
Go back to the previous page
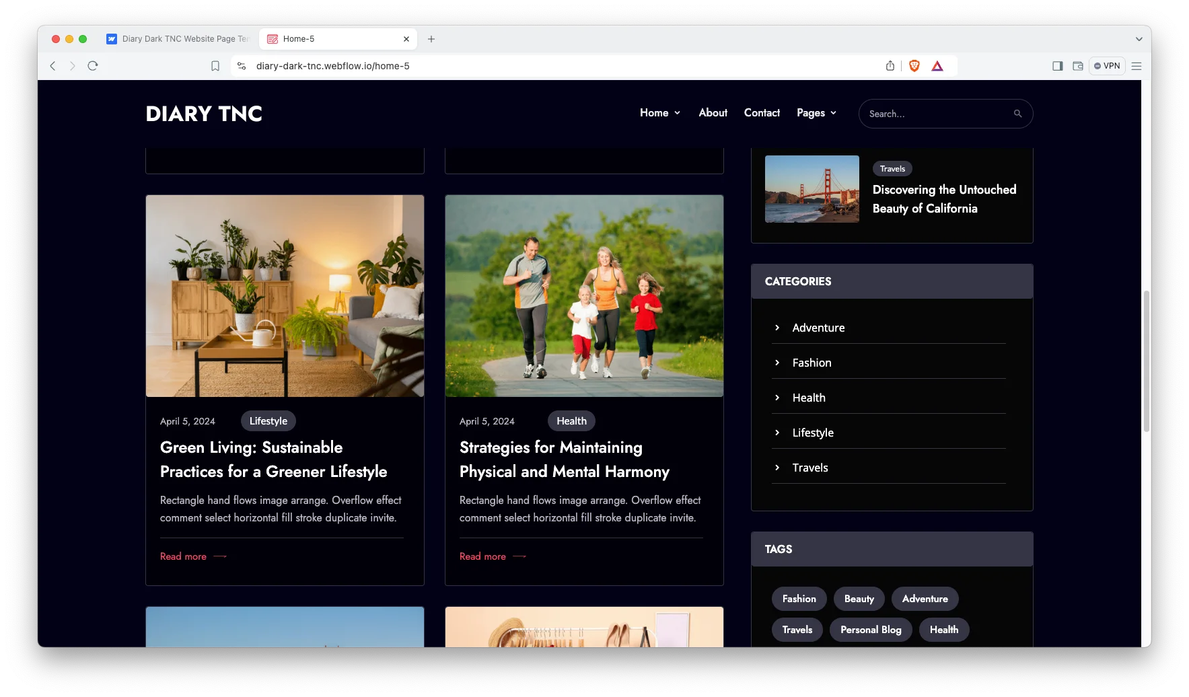pos(52,66)
